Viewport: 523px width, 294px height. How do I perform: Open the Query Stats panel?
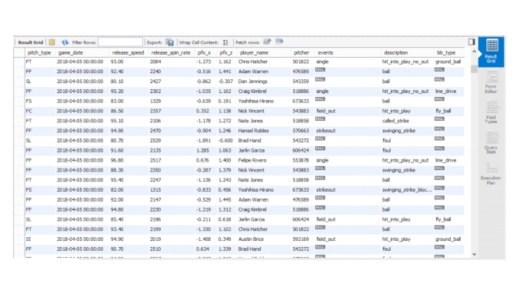tap(491, 143)
